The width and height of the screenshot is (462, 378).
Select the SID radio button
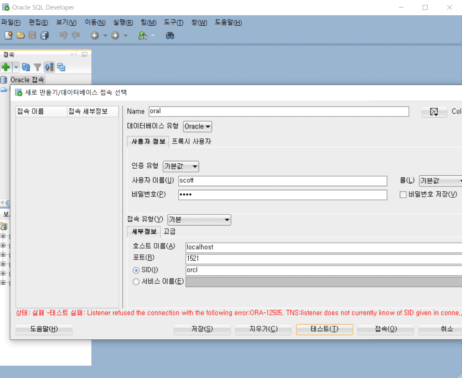pyautogui.click(x=136, y=270)
